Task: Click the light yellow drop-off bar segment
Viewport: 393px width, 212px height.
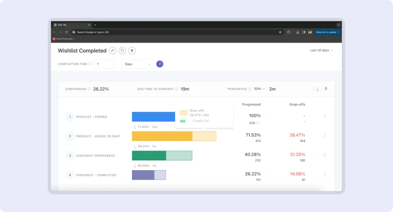Action: tap(204, 136)
